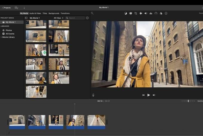
Task: Go back to Projects
Action: 7,8
